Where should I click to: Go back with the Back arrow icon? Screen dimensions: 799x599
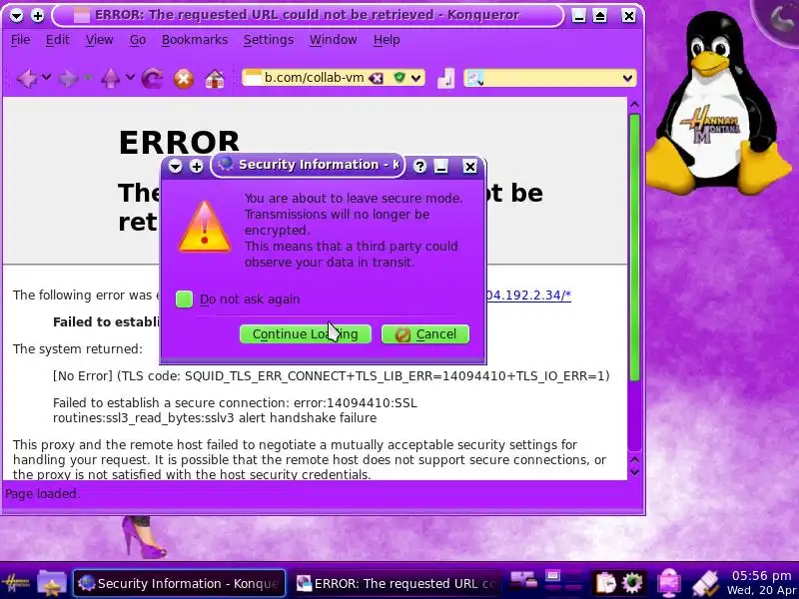point(27,79)
